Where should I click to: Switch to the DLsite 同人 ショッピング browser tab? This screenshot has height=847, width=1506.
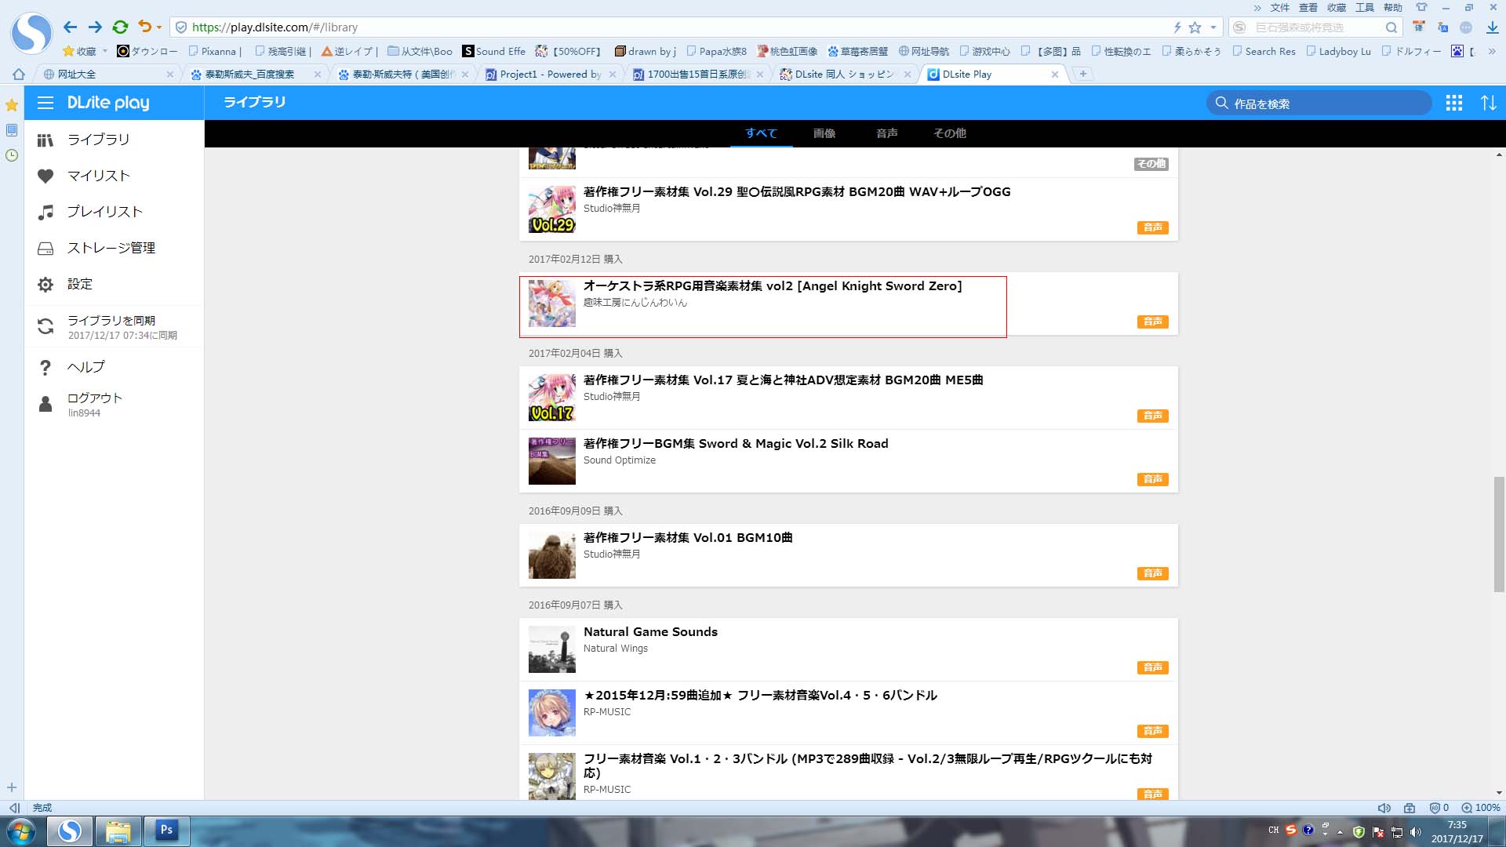point(845,75)
